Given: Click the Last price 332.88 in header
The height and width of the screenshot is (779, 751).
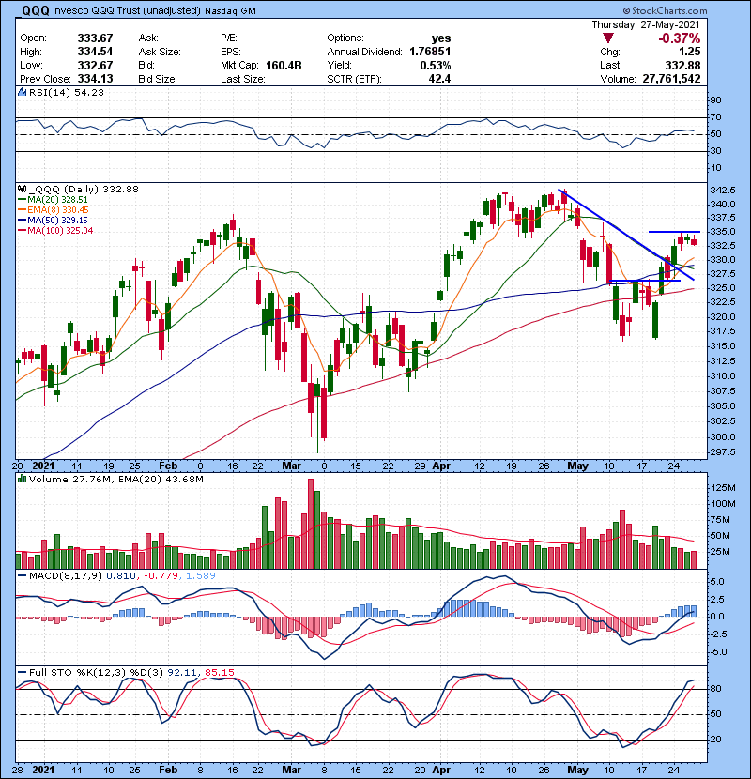Looking at the screenshot, I should click(682, 65).
